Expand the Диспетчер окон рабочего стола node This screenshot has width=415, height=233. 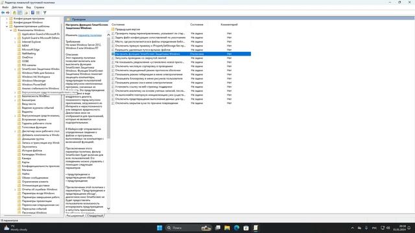[15, 131]
